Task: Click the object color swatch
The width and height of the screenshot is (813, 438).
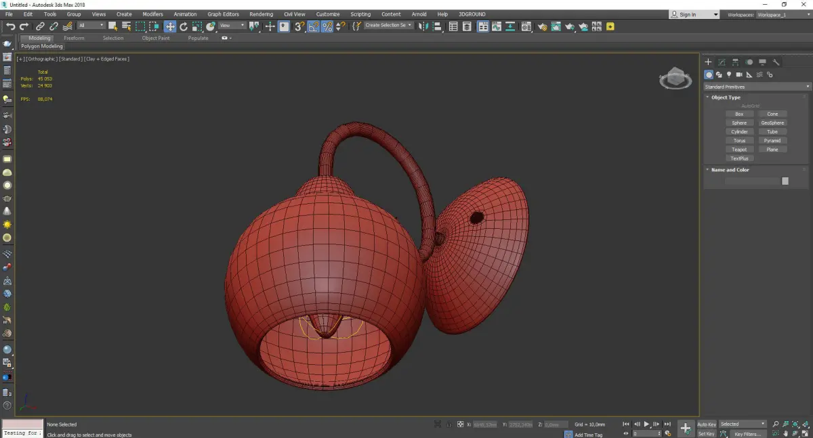Action: click(x=785, y=181)
